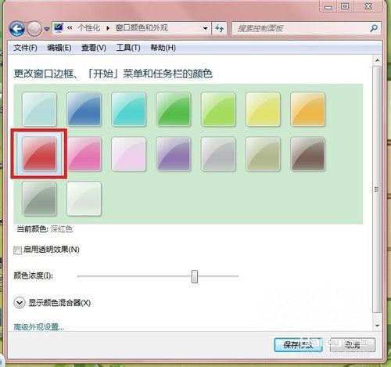Open the recent pages arrow beside Forward
Viewport: 391px width, 367px height.
click(x=47, y=29)
